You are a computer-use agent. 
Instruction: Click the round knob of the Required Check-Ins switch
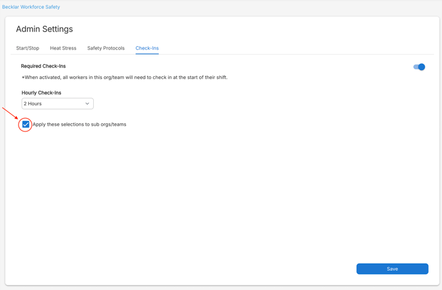coord(421,67)
